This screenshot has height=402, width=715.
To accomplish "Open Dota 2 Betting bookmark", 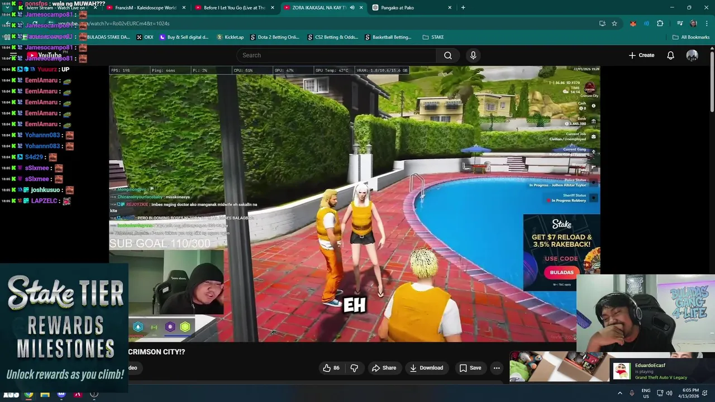I will coord(274,37).
